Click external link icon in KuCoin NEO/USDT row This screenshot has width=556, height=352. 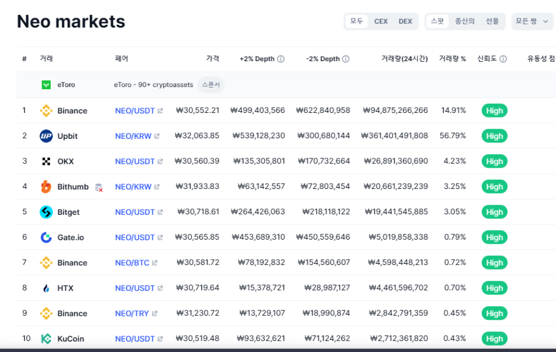(160, 339)
